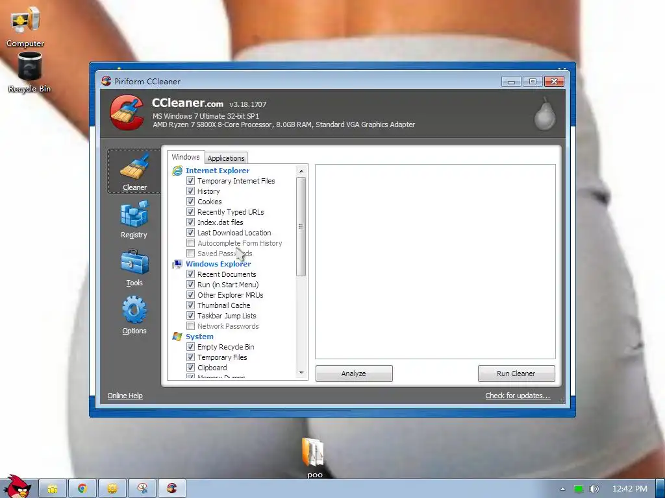
Task: Toggle Run (in Start Menu) checkbox
Action: pyautogui.click(x=190, y=285)
